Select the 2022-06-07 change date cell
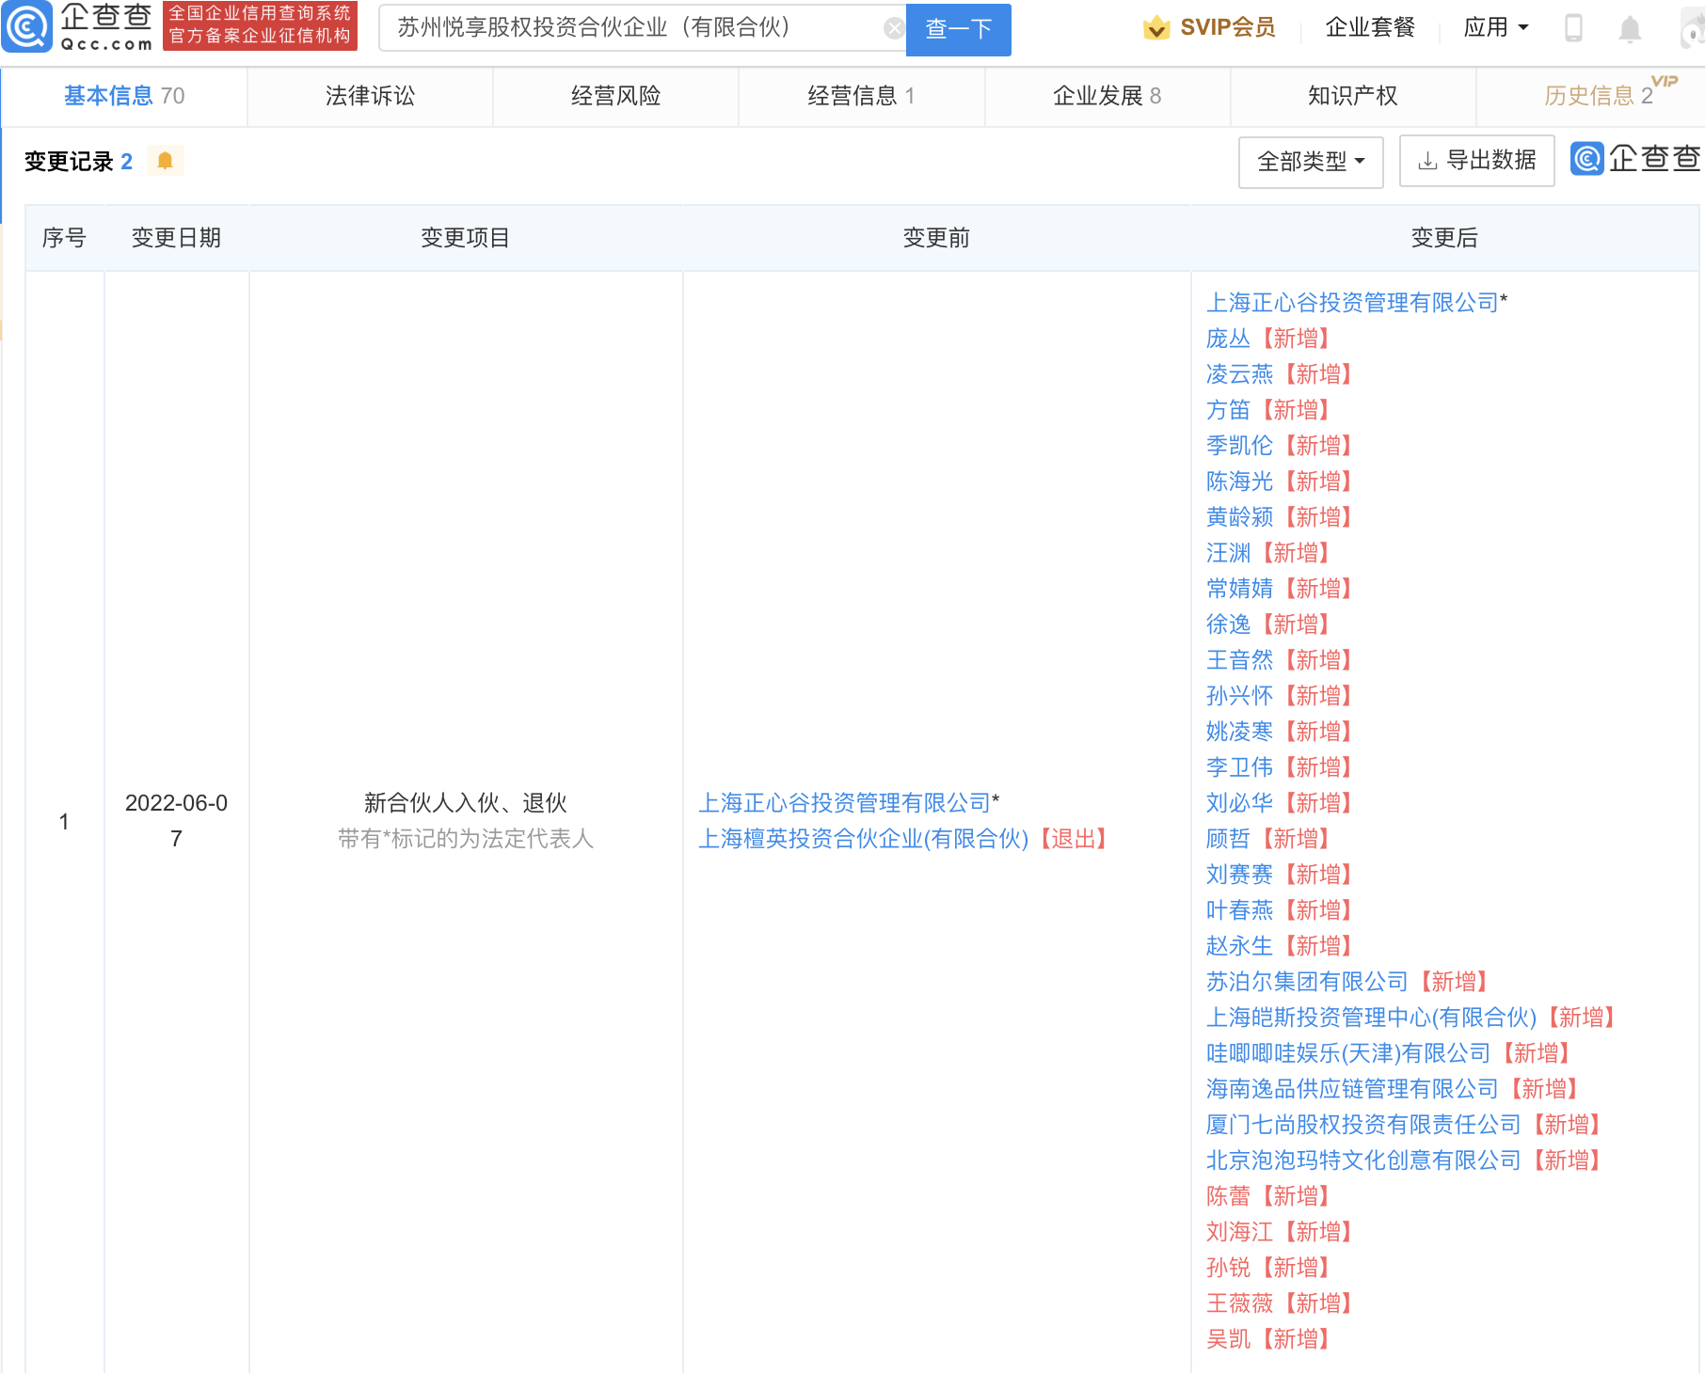Screen dimensions: 1705x1373 [176, 821]
